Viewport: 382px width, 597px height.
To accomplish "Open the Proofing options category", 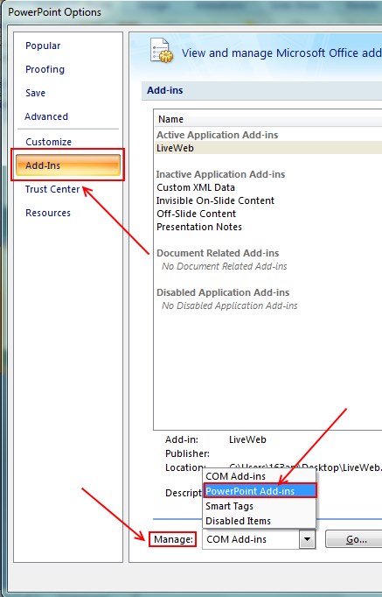I will point(45,69).
